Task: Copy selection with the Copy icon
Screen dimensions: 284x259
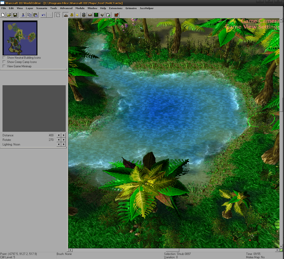Action: click(x=29, y=15)
